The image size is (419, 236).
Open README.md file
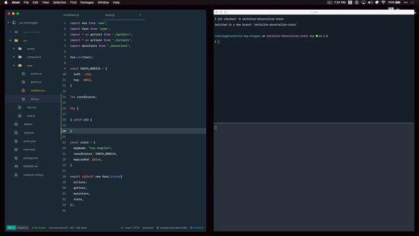(x=31, y=167)
